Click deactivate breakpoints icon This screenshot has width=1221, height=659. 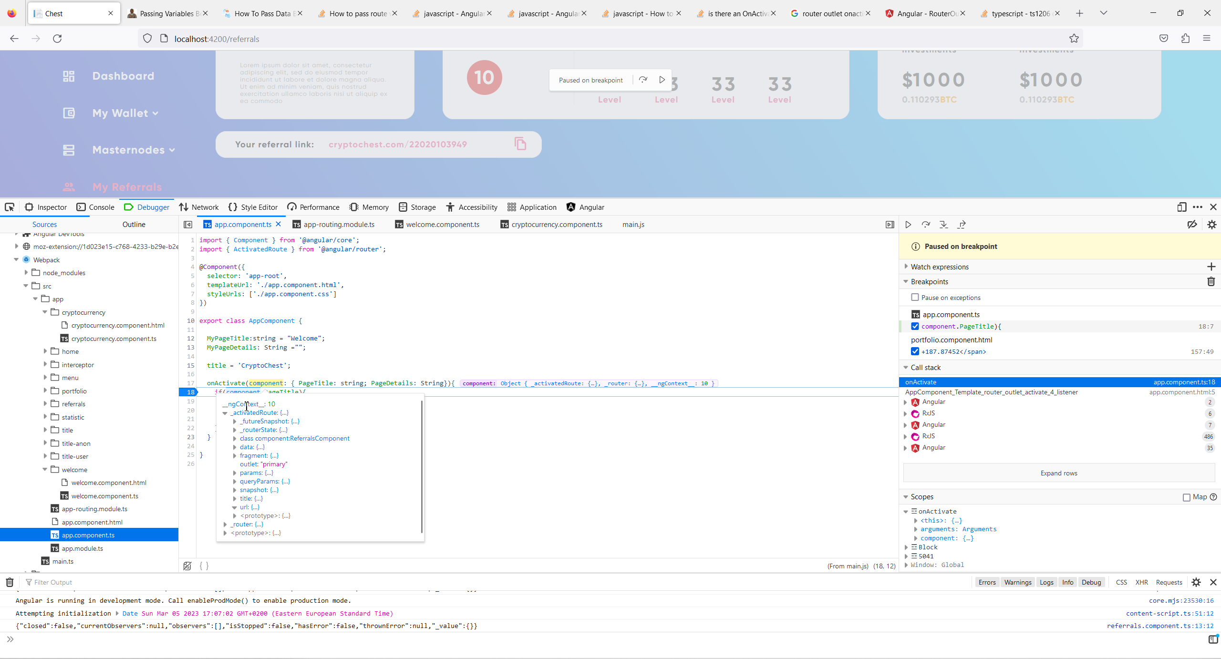(1192, 225)
